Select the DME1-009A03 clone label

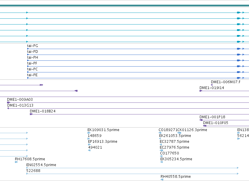click(20, 100)
